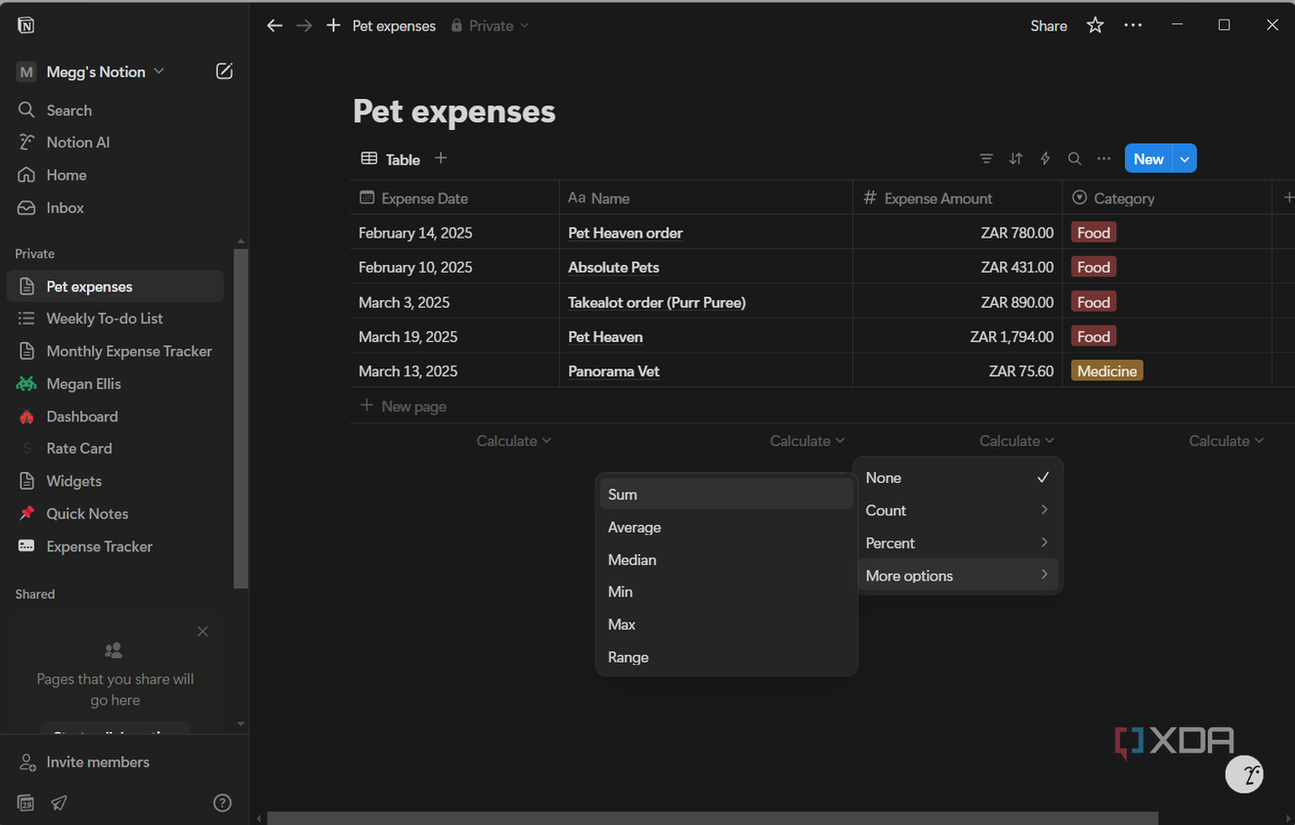Open database three-dot options menu
Screen dimensions: 1295x825
1103,158
